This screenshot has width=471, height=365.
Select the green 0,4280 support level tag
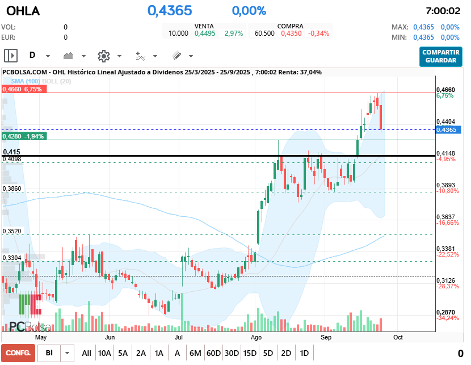[24, 136]
